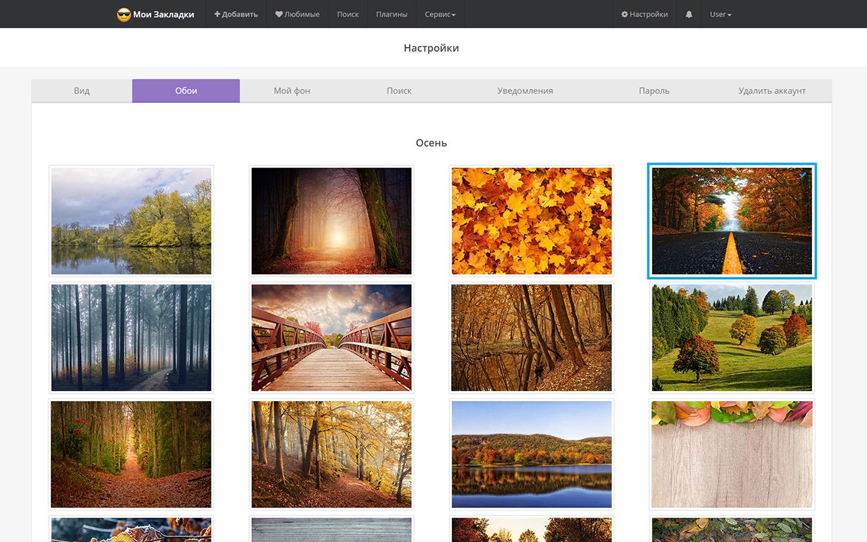The width and height of the screenshot is (867, 542).
Task: Choose the orange maple leaves wallpaper
Action: coord(532,221)
